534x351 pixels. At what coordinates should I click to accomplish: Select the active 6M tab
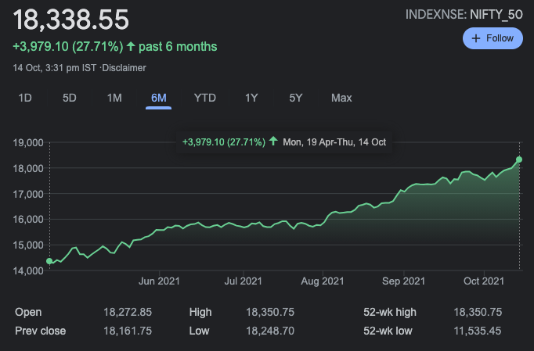point(158,98)
